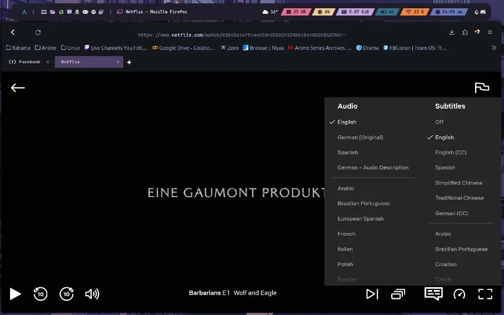The image size is (504, 315).
Task: Click the weather 16° panel widget
Action: (x=270, y=12)
